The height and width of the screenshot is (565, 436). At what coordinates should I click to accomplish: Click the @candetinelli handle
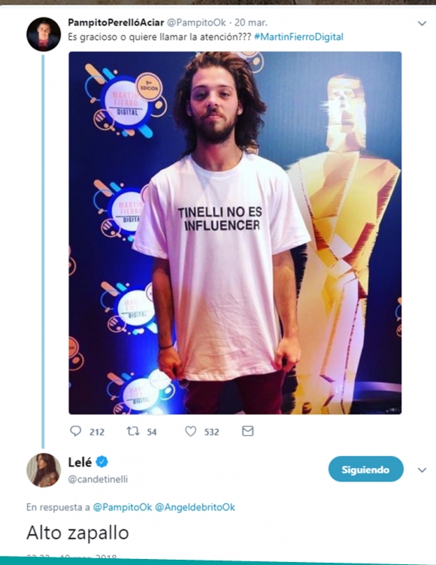point(98,479)
